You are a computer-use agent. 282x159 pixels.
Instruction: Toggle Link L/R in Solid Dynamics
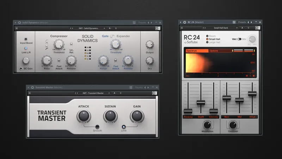(x=26, y=48)
